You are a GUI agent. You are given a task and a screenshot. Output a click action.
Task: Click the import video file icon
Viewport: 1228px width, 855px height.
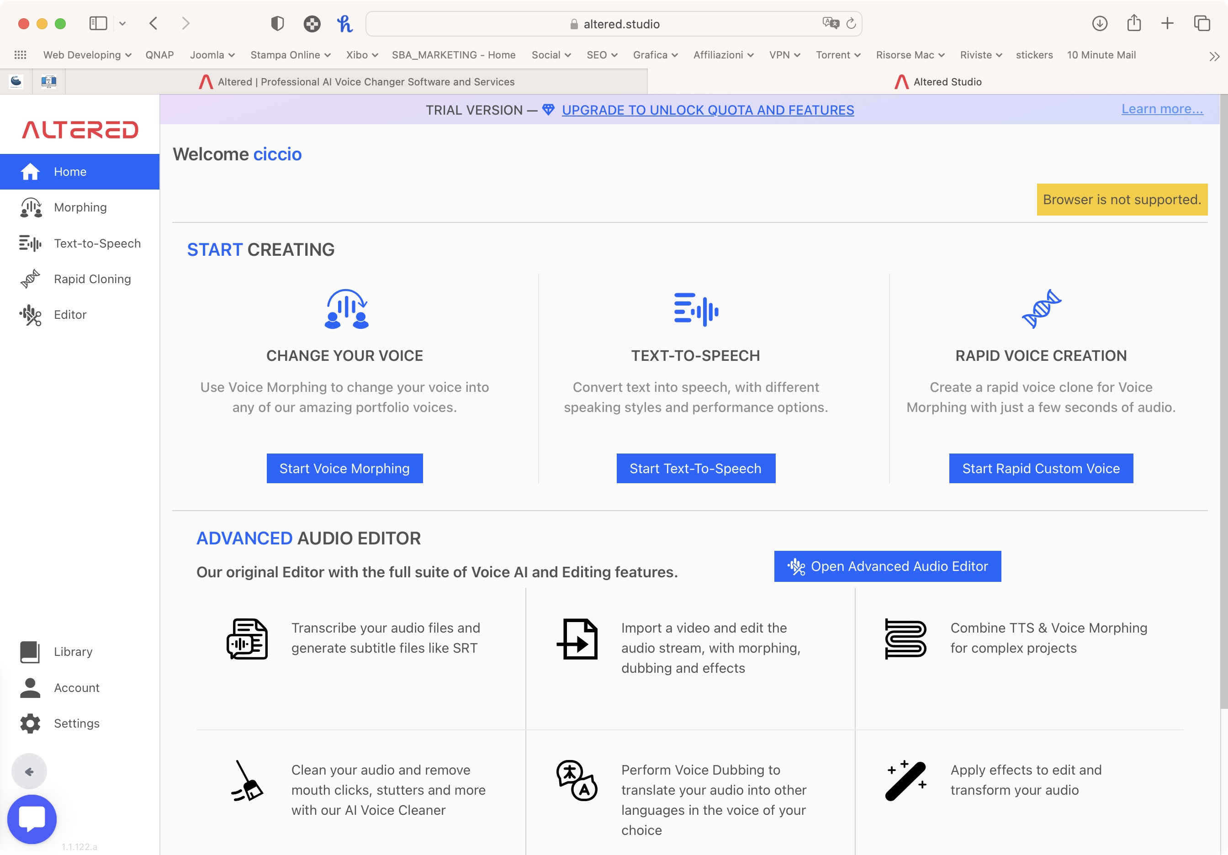tap(577, 639)
